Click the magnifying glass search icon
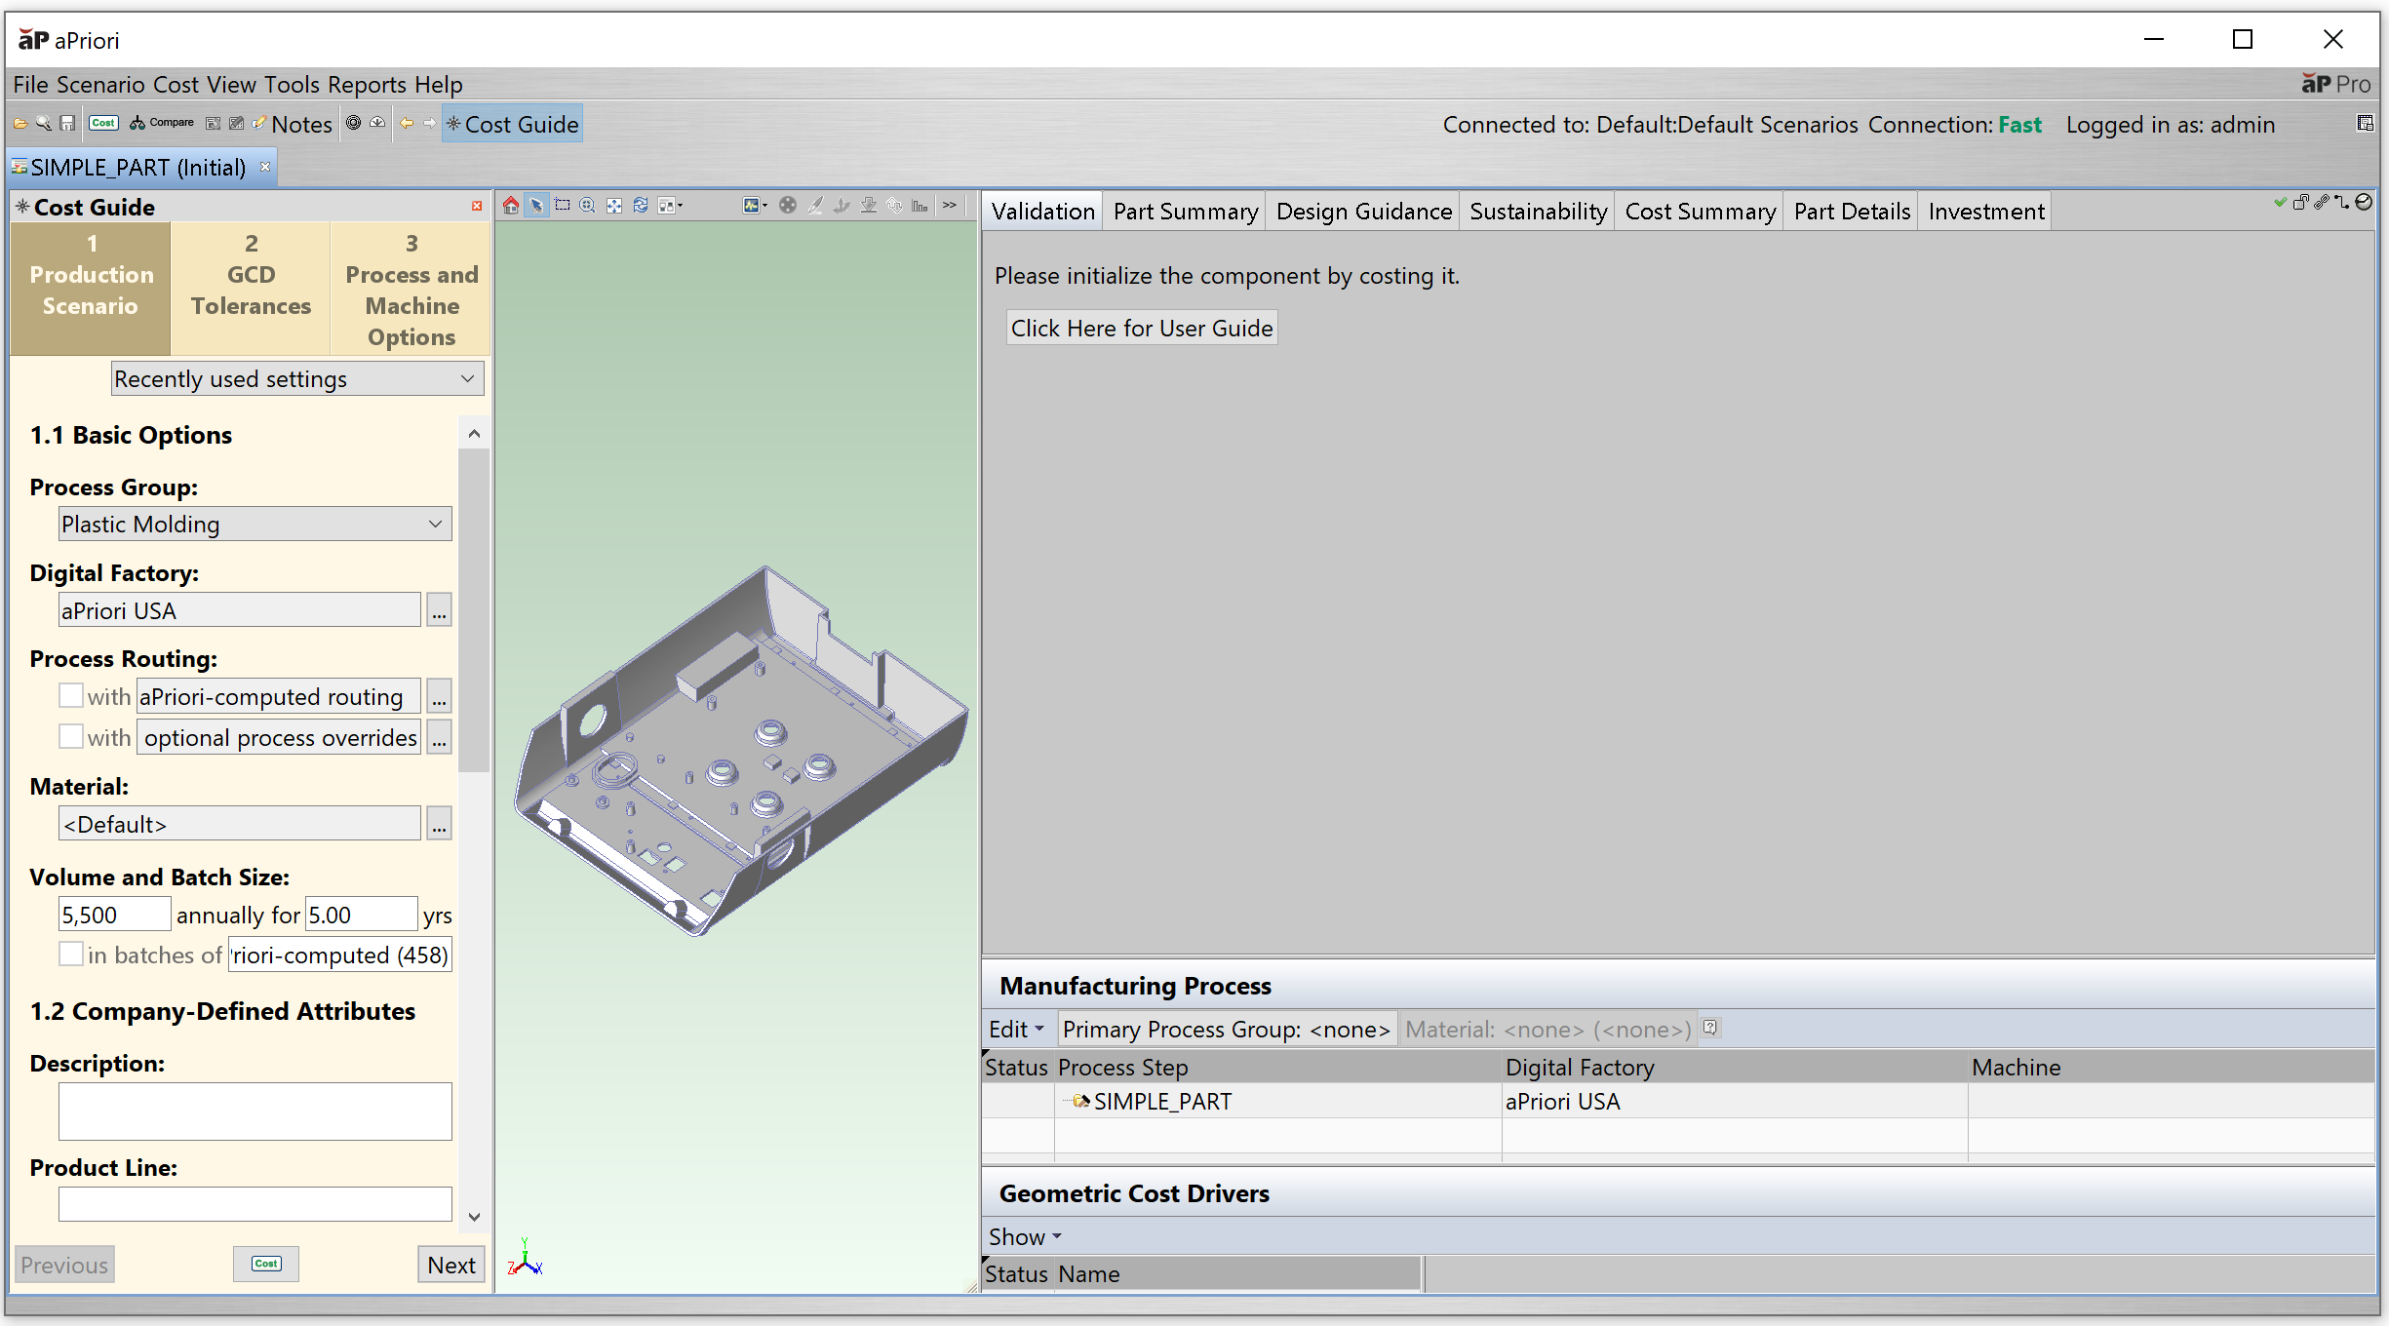The height and width of the screenshot is (1326, 2389). pyautogui.click(x=44, y=124)
